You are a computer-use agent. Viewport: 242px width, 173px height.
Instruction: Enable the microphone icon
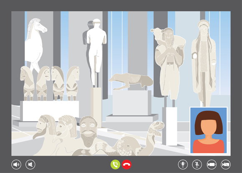183,165
